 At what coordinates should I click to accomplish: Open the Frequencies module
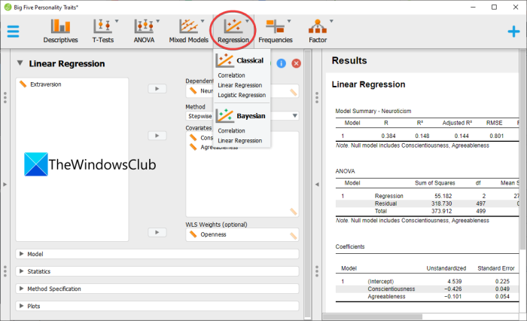coord(276,31)
